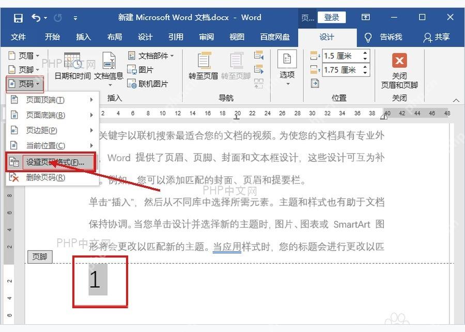Screen dimensions: 465x332
Task: Click the text 单击“插入” in document
Action: click(x=112, y=202)
